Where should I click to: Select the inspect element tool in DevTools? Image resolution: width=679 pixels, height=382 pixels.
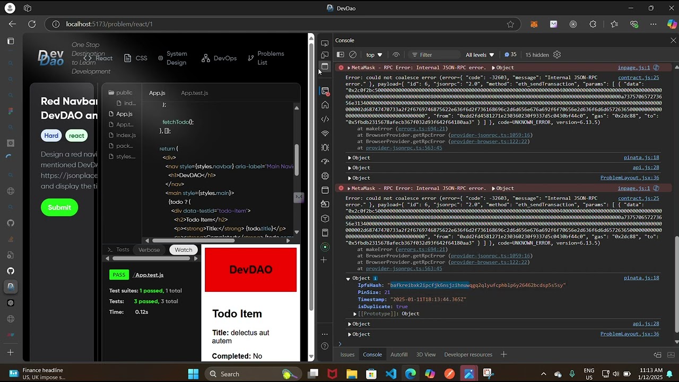[325, 43]
